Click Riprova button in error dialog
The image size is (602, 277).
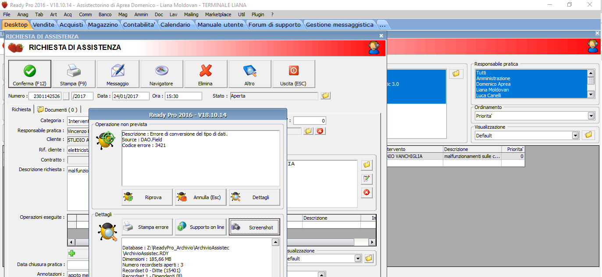[x=147, y=197]
